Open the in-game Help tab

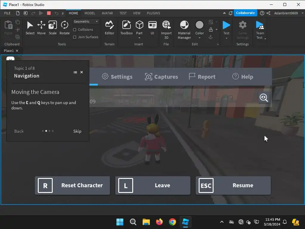pos(243,77)
